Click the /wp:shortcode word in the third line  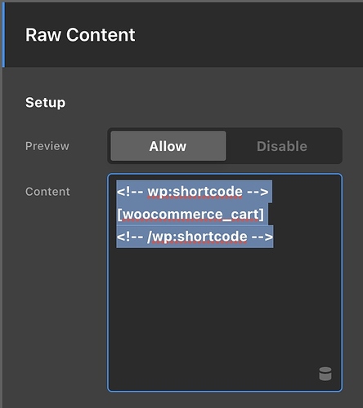(x=197, y=237)
